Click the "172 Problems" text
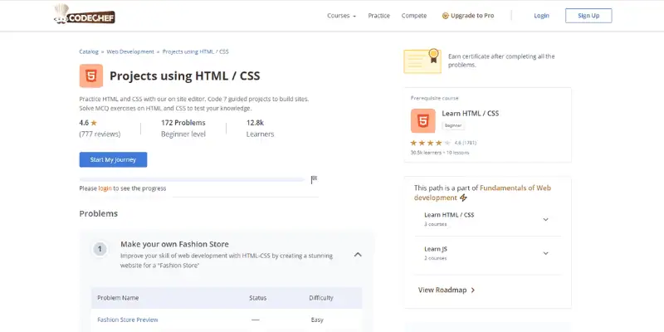The width and height of the screenshot is (664, 332). click(183, 123)
